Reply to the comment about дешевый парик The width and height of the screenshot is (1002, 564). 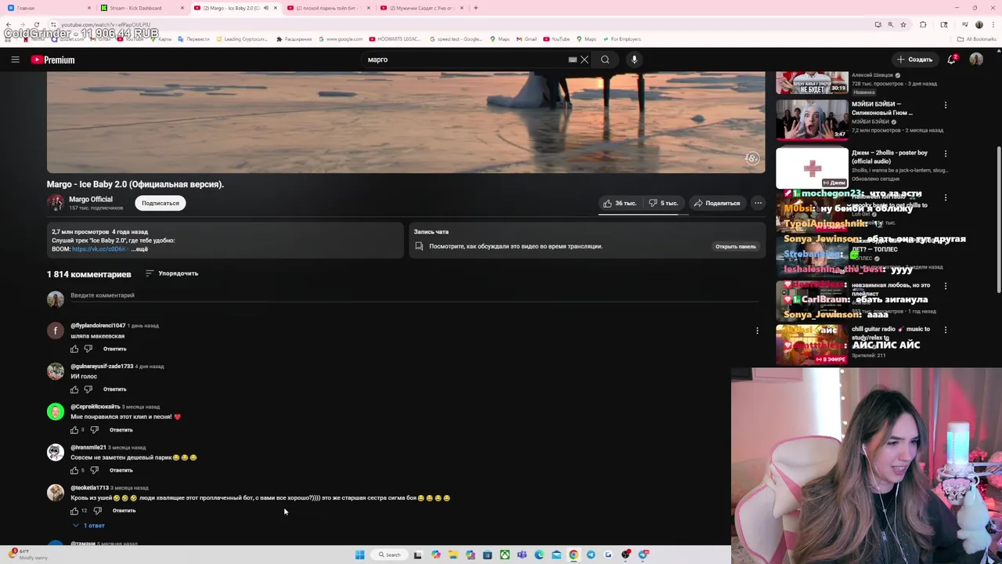tap(121, 470)
